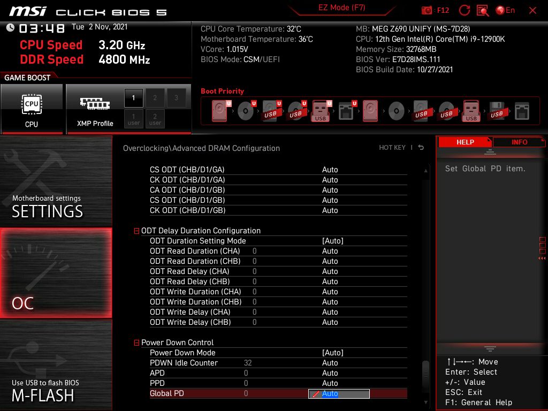
Task: Expand side panel via red triple arrows
Action: pos(542,258)
